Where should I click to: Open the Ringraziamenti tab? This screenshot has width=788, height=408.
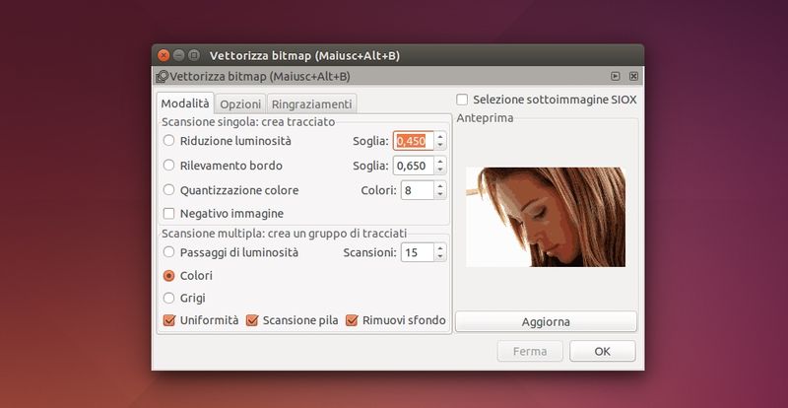(x=311, y=104)
